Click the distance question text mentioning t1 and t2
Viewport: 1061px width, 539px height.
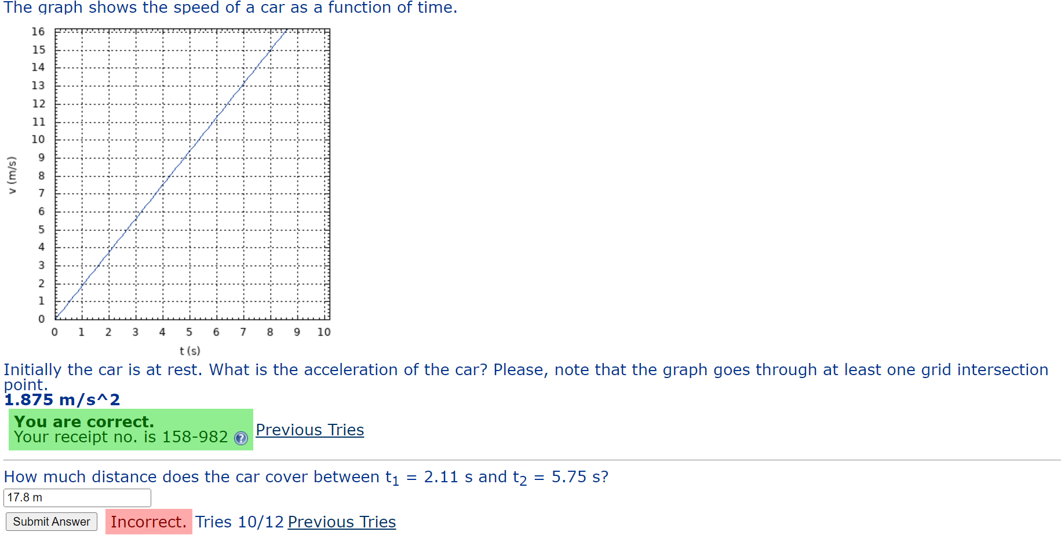point(306,476)
